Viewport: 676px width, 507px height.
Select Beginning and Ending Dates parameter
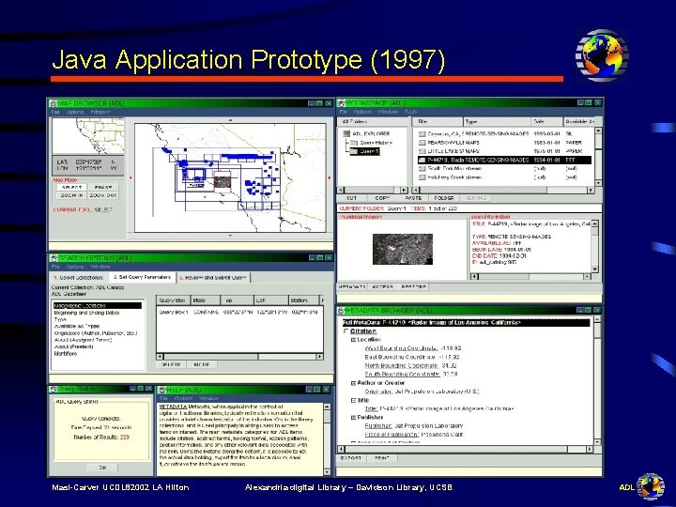pyautogui.click(x=86, y=313)
